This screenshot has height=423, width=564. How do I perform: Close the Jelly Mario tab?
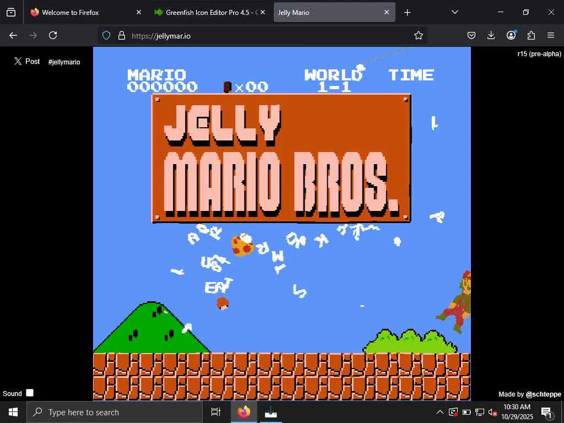pyautogui.click(x=387, y=12)
